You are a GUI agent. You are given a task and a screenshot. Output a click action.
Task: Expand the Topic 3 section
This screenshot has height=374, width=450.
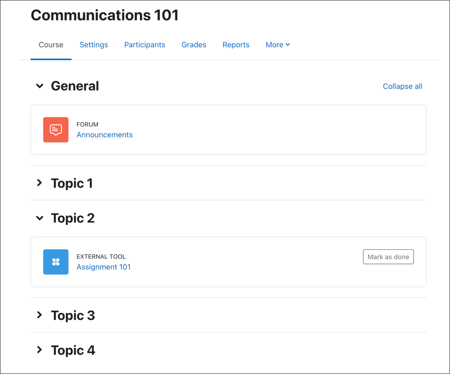click(x=39, y=315)
